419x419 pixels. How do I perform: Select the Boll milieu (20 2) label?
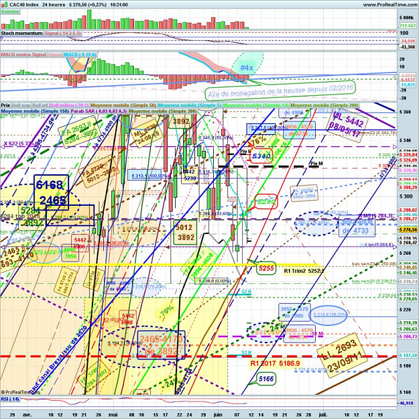[x=70, y=105]
